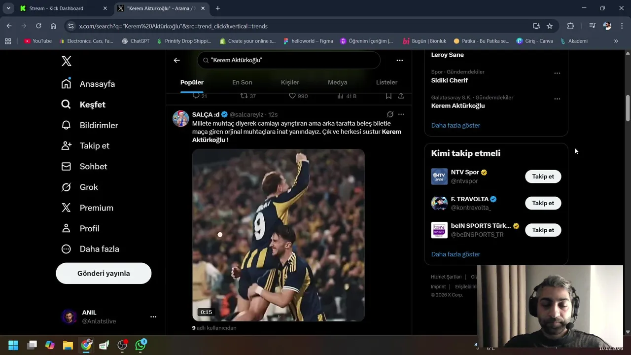The image size is (631, 355).
Task: Like the tweet showing 990 likes
Action: click(x=292, y=96)
